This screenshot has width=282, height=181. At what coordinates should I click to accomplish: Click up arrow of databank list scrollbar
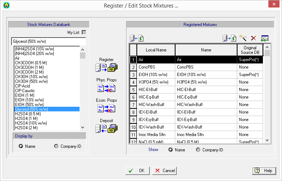coord(82,50)
